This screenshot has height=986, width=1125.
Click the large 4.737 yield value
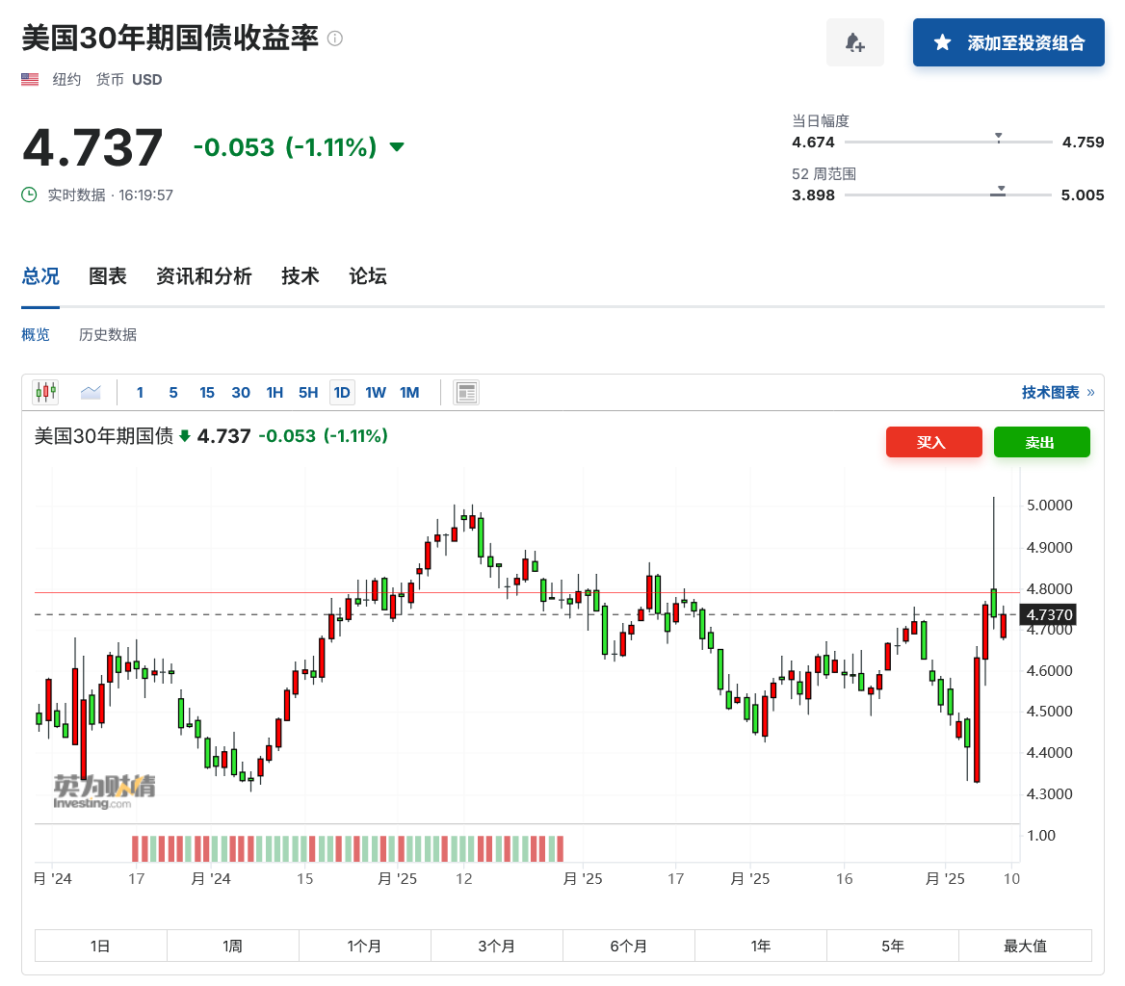pos(92,147)
